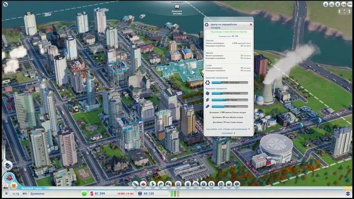This screenshot has height=199, width=354.
Task: Open the Sewage menu with faucet icon
Action: coord(168,184)
